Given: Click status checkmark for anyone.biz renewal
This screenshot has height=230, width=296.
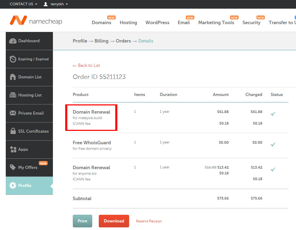Looking at the screenshot, I should click(273, 169).
